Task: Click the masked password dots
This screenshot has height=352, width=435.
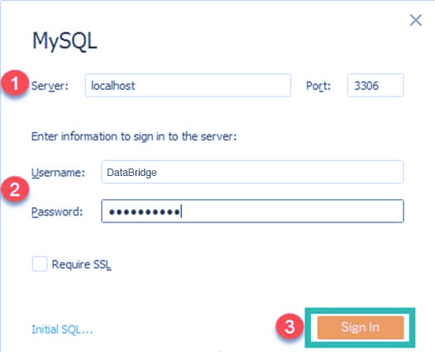Action: point(144,212)
